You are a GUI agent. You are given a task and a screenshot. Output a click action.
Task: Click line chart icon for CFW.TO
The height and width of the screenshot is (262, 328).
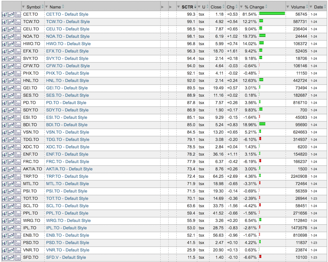11,66
